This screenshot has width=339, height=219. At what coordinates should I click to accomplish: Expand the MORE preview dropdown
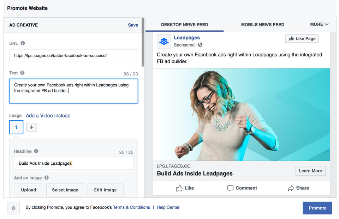pyautogui.click(x=319, y=24)
